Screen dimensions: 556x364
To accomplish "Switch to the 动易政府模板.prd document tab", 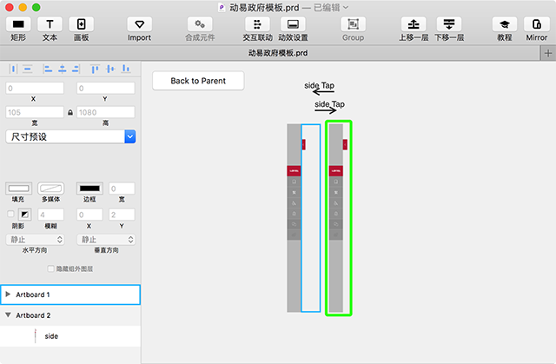I will (276, 53).
